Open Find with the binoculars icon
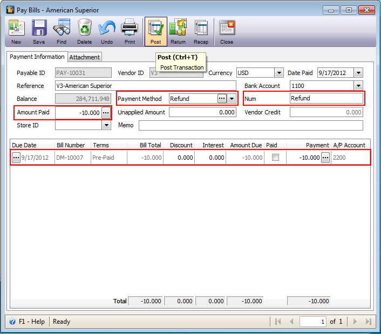Viewport: 381px width, 334px height. (62, 32)
